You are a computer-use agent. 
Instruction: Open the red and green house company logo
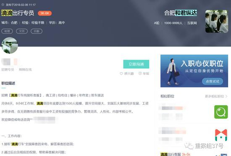[221, 135]
